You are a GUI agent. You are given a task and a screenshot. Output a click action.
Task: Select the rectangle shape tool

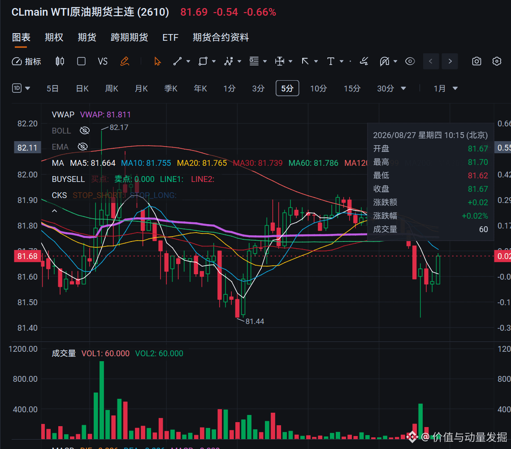tap(203, 61)
